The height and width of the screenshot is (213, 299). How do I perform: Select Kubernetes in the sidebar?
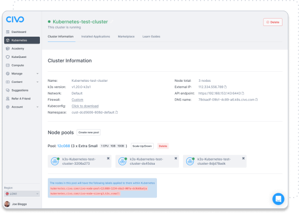[x=22, y=40]
